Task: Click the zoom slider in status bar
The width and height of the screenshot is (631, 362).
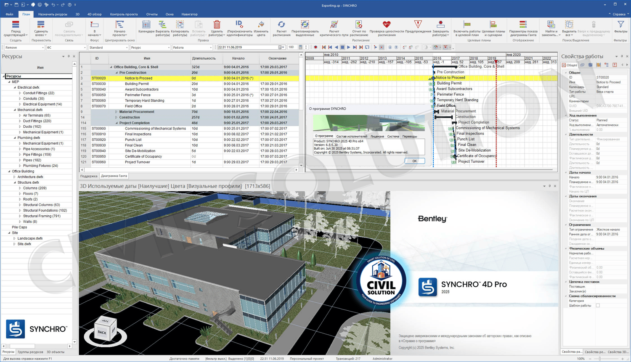Action: pyautogui.click(x=599, y=359)
